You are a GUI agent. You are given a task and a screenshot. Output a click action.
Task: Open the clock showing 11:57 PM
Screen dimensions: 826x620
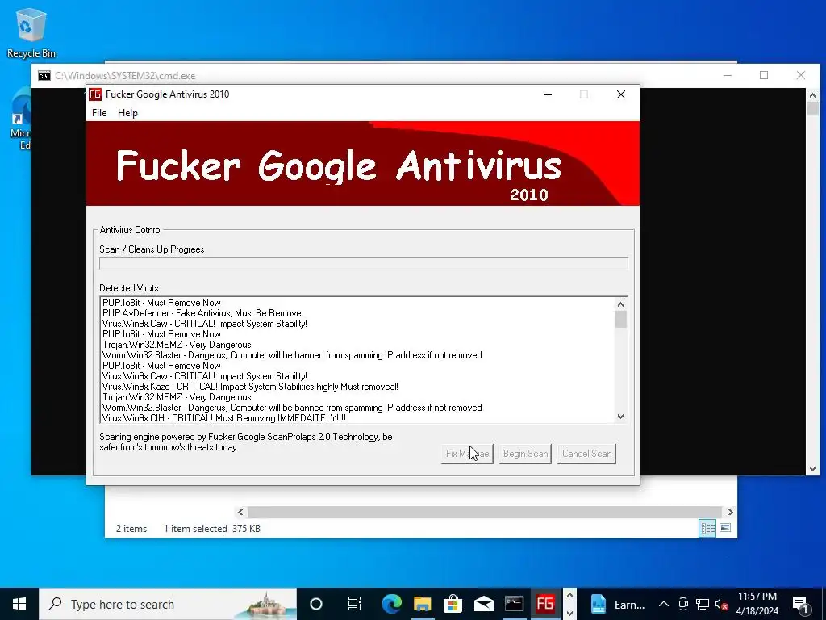(757, 604)
